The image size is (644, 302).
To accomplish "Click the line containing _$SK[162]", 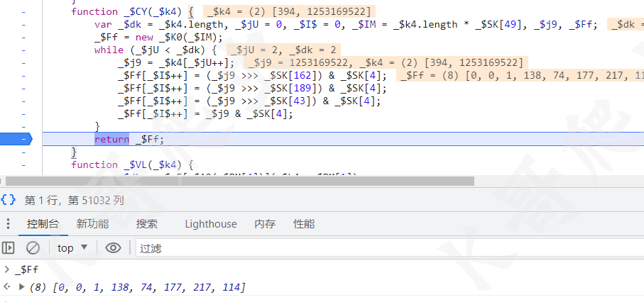I will [x=252, y=75].
